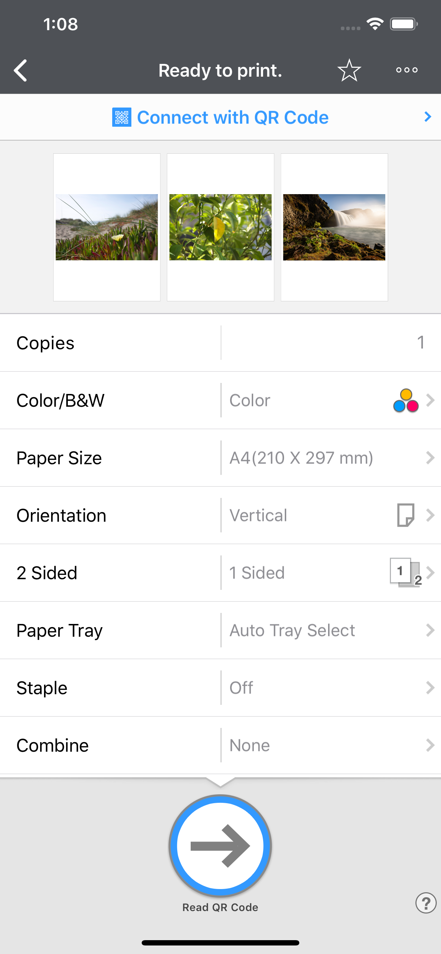
Task: Expand the Paper Size A4 chevron
Action: pos(430,458)
